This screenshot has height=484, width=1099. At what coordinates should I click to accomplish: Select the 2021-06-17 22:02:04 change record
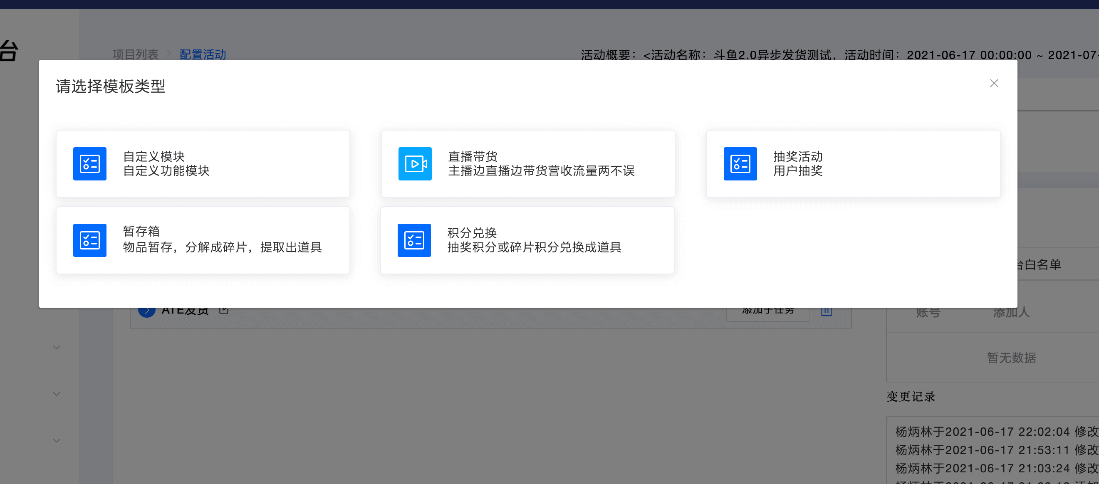(x=997, y=432)
